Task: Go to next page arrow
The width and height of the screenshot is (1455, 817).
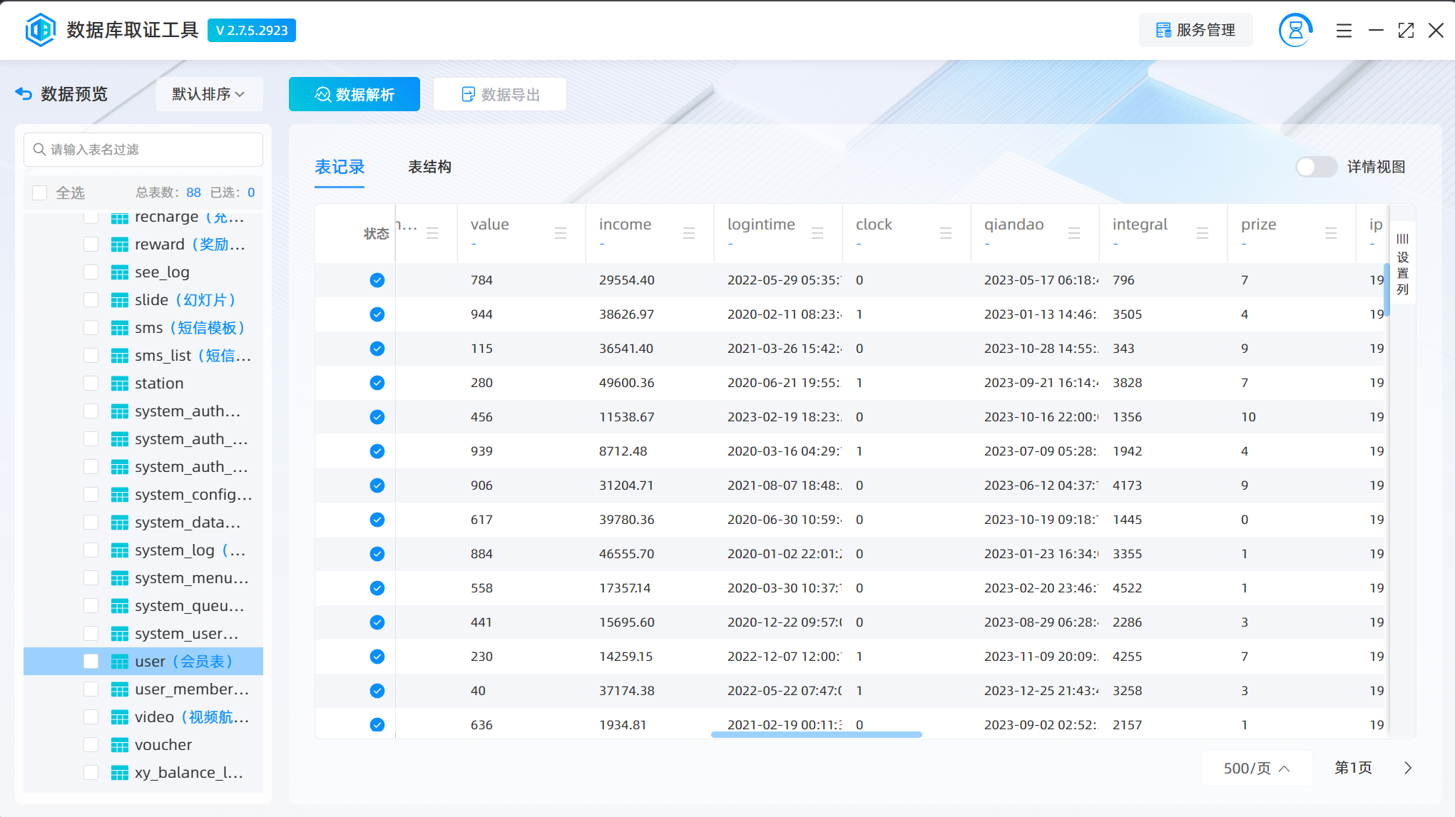Action: (1408, 768)
